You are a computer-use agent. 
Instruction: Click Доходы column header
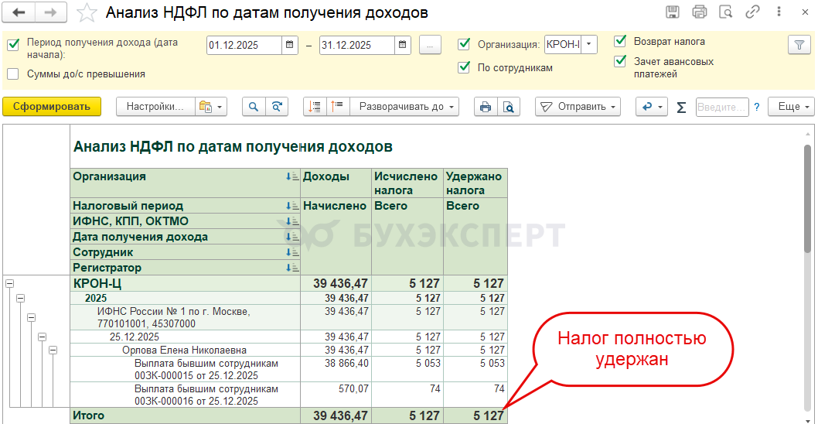[x=336, y=183]
